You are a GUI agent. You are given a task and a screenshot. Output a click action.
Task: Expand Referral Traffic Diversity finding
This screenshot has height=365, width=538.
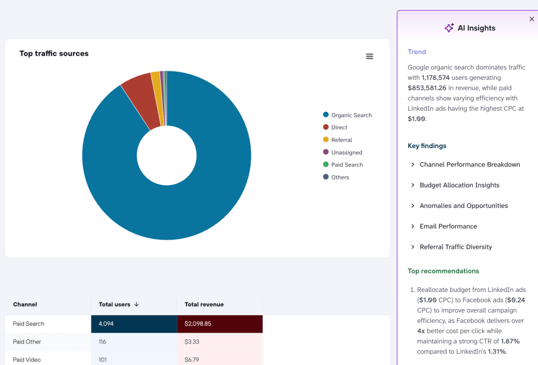[x=451, y=247]
